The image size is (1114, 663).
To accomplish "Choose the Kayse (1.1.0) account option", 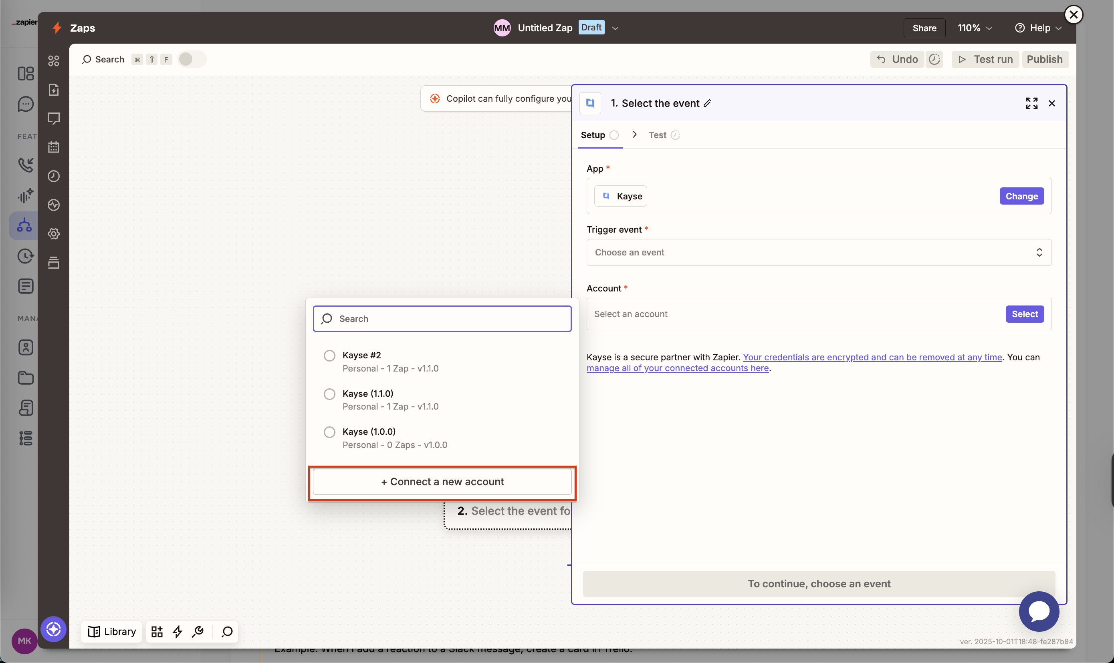I will click(329, 394).
